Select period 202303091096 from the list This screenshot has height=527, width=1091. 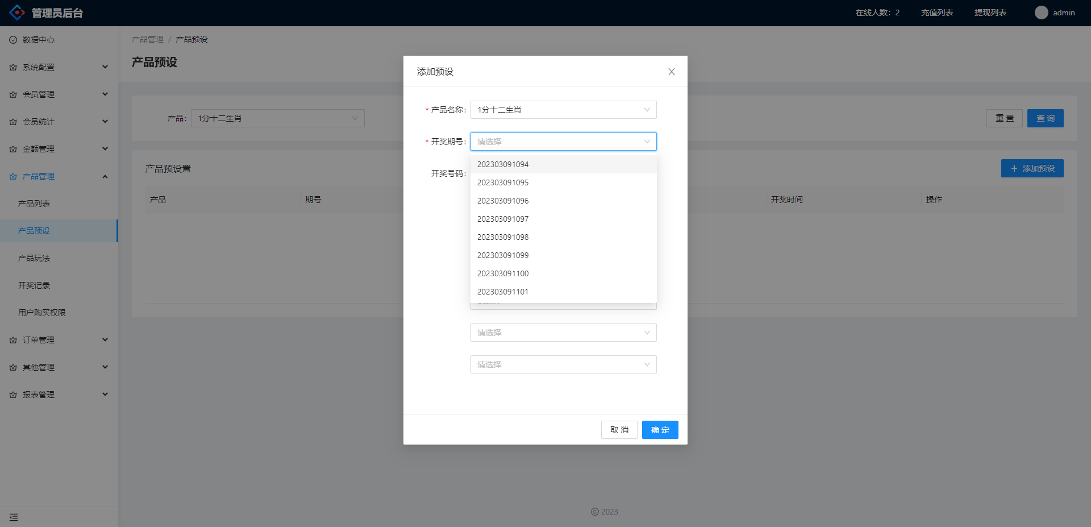503,201
